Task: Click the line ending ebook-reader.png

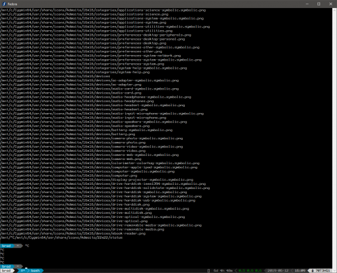Action: pyautogui.click(x=73, y=233)
